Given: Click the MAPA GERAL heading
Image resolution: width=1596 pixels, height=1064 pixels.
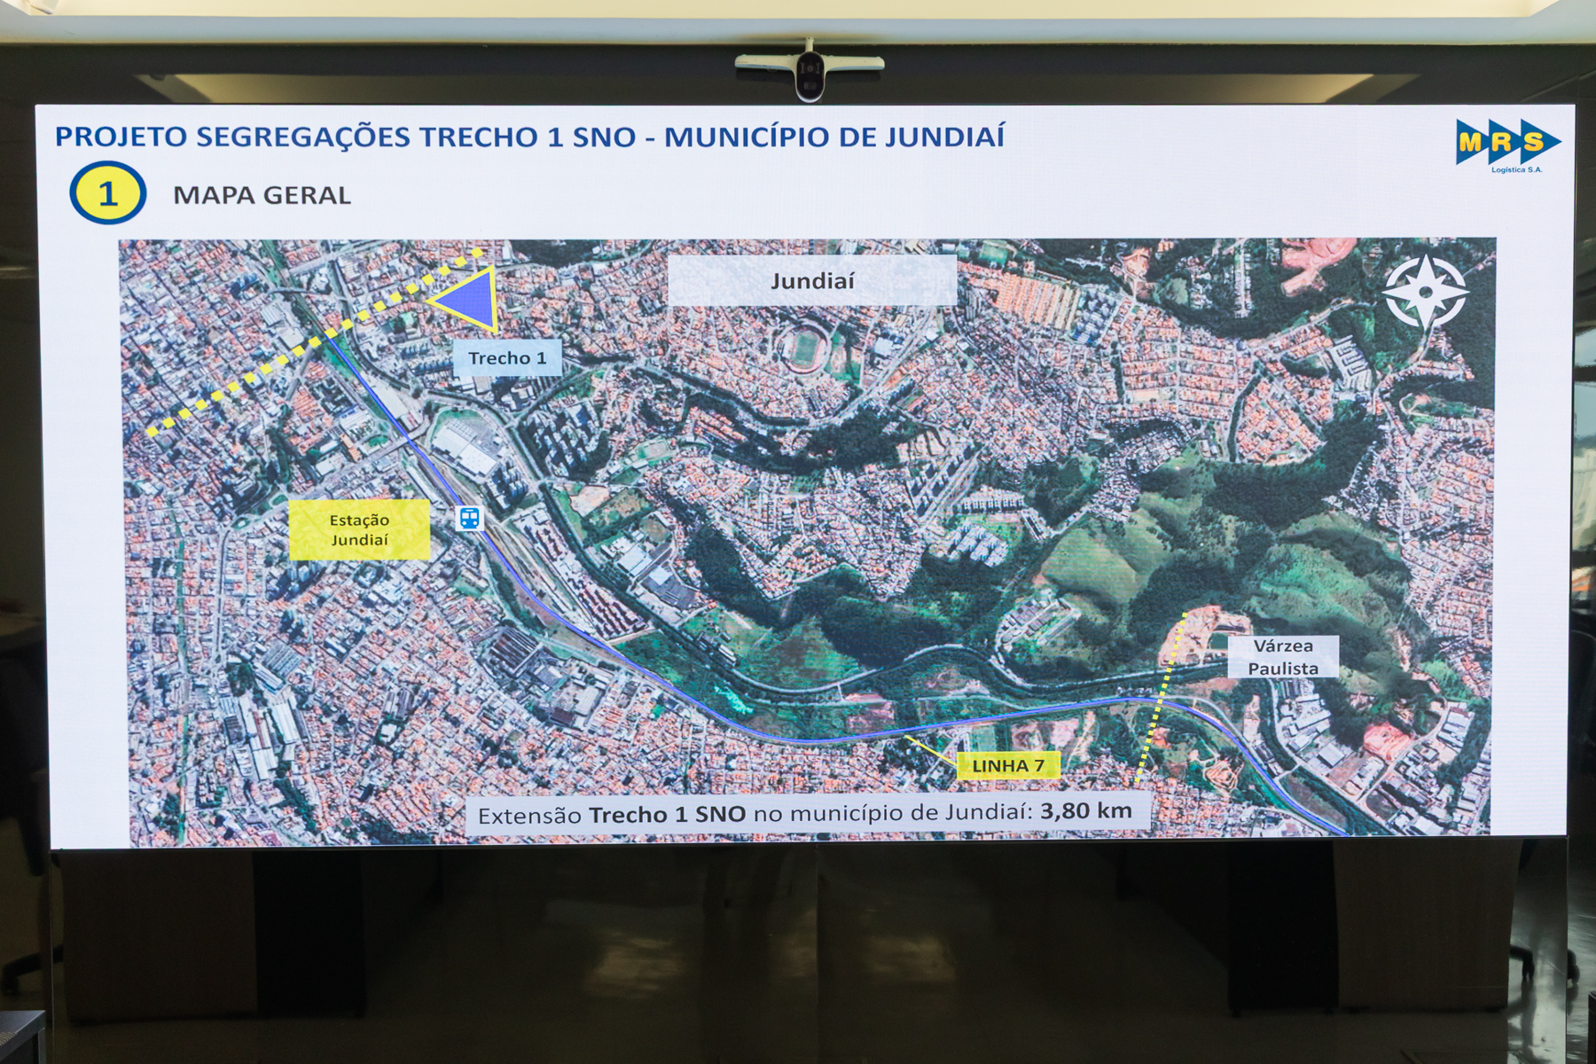Looking at the screenshot, I should pos(262,195).
